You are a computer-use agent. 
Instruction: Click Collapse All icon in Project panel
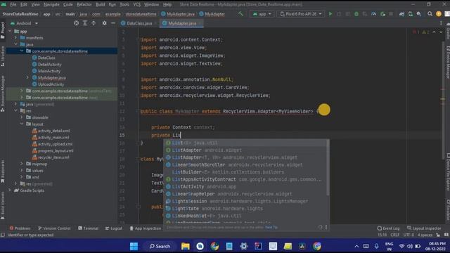tap(94, 23)
